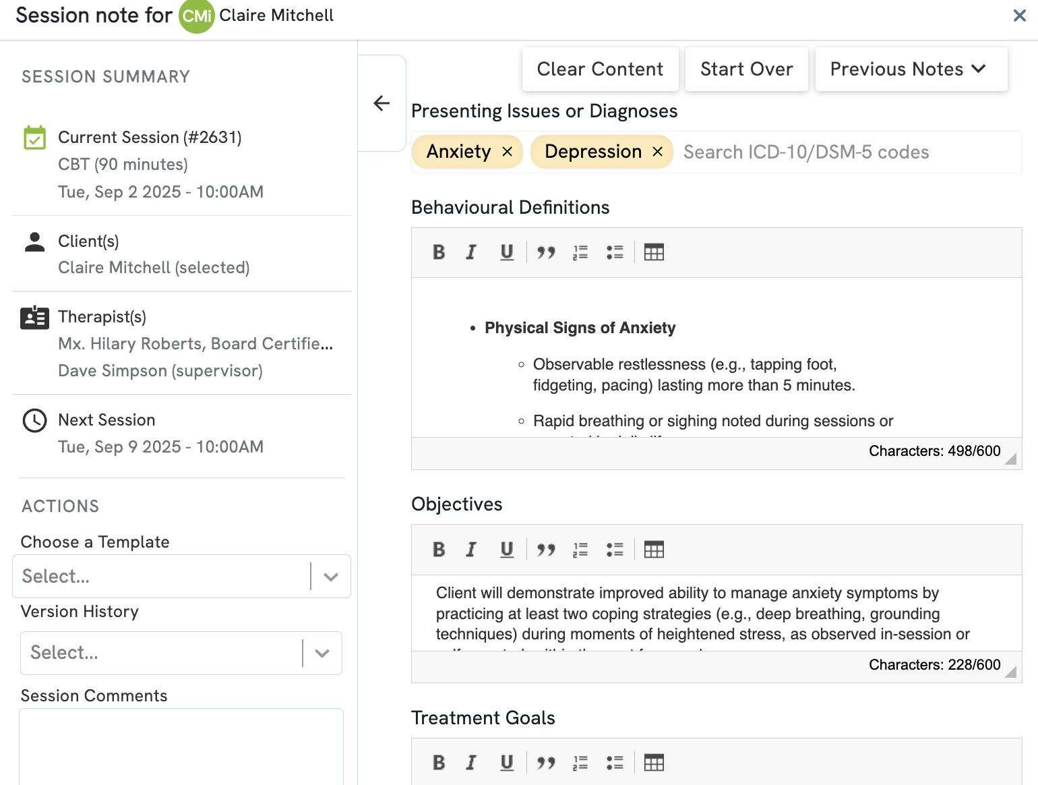
Task: Underline text in Treatment Goals toolbar
Action: 507,763
